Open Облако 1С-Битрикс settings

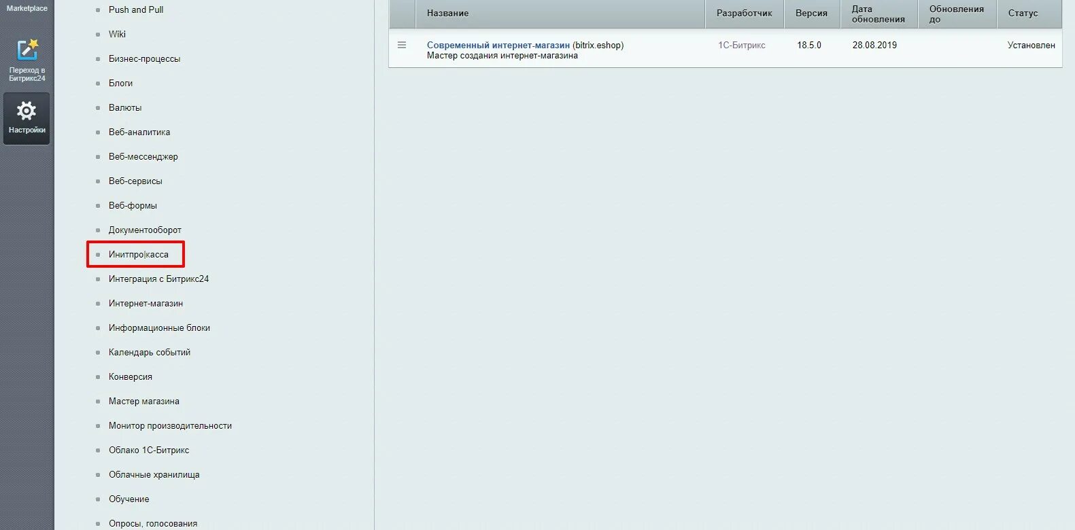click(149, 450)
